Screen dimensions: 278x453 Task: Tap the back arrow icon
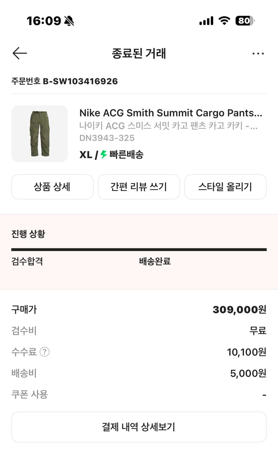20,53
